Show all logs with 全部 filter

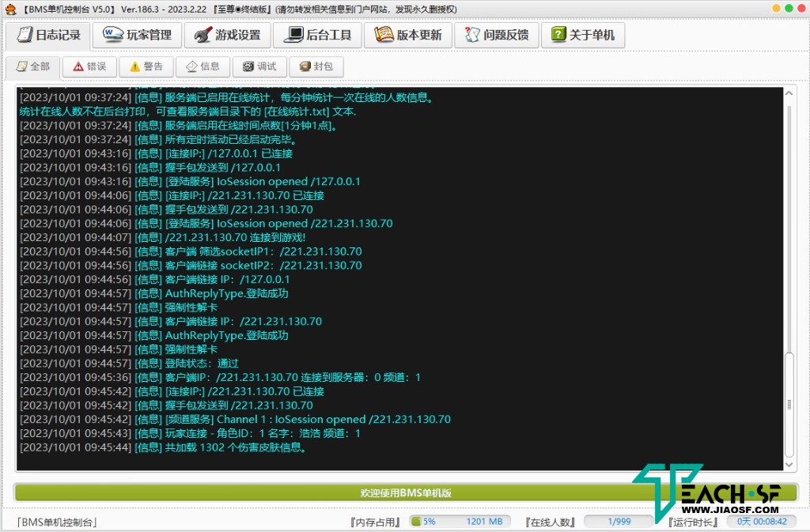(x=32, y=66)
